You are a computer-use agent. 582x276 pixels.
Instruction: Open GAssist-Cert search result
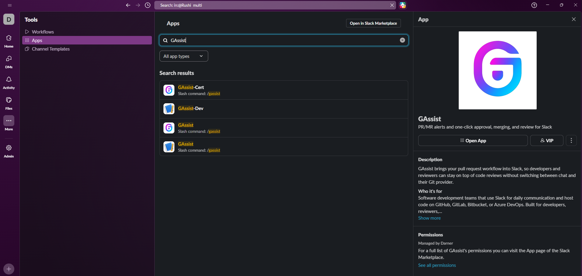[x=284, y=90]
